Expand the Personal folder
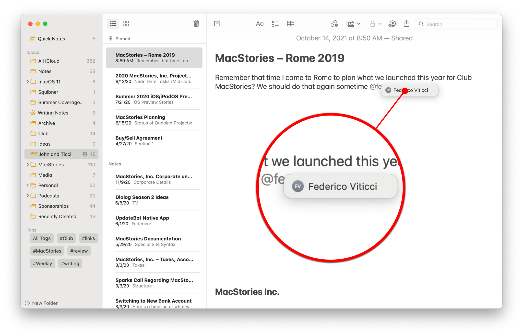This screenshot has height=336, width=523. 27,185
